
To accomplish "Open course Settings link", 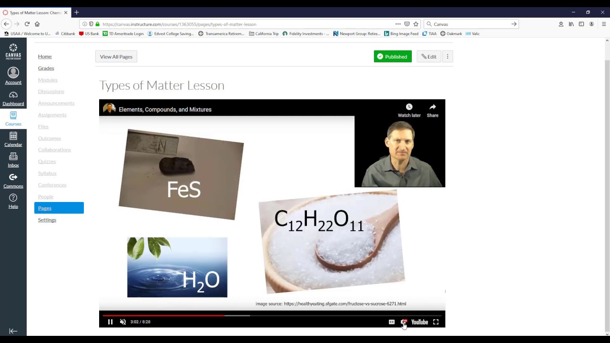I will point(47,220).
